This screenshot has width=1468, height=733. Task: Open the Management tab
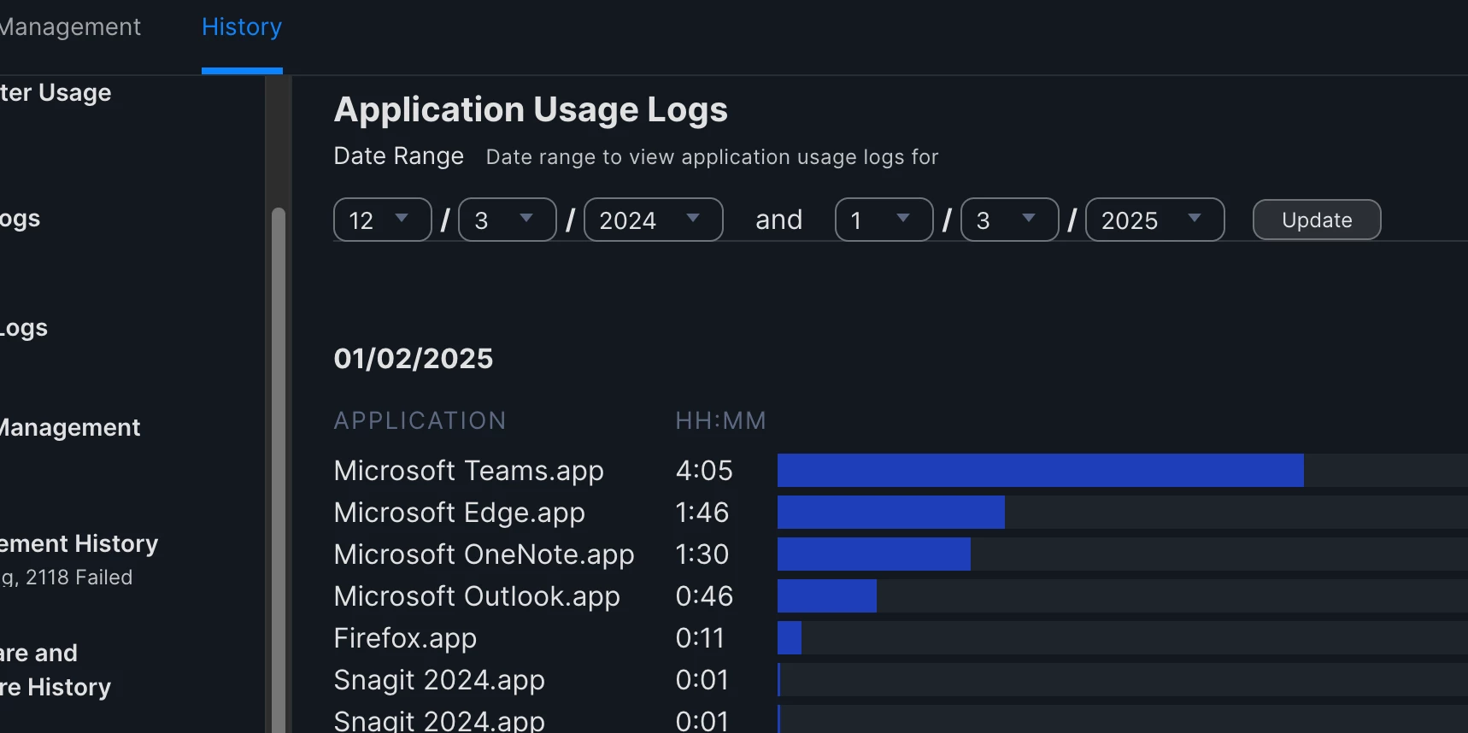(70, 27)
